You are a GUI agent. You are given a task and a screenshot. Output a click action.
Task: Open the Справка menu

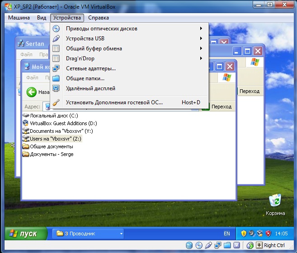pyautogui.click(x=99, y=18)
